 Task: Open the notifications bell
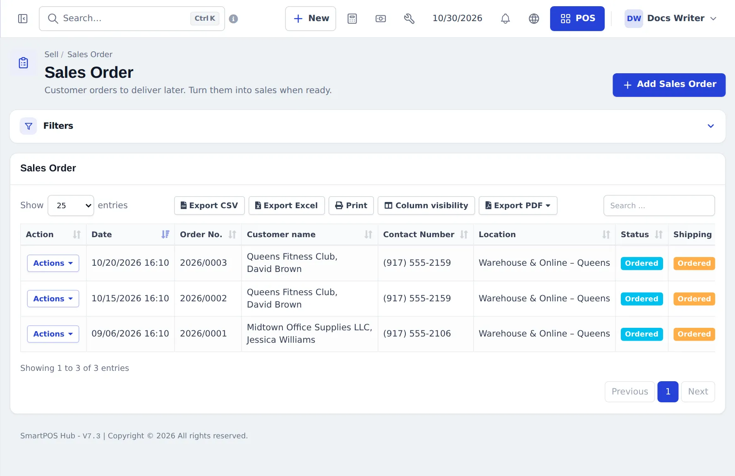505,19
